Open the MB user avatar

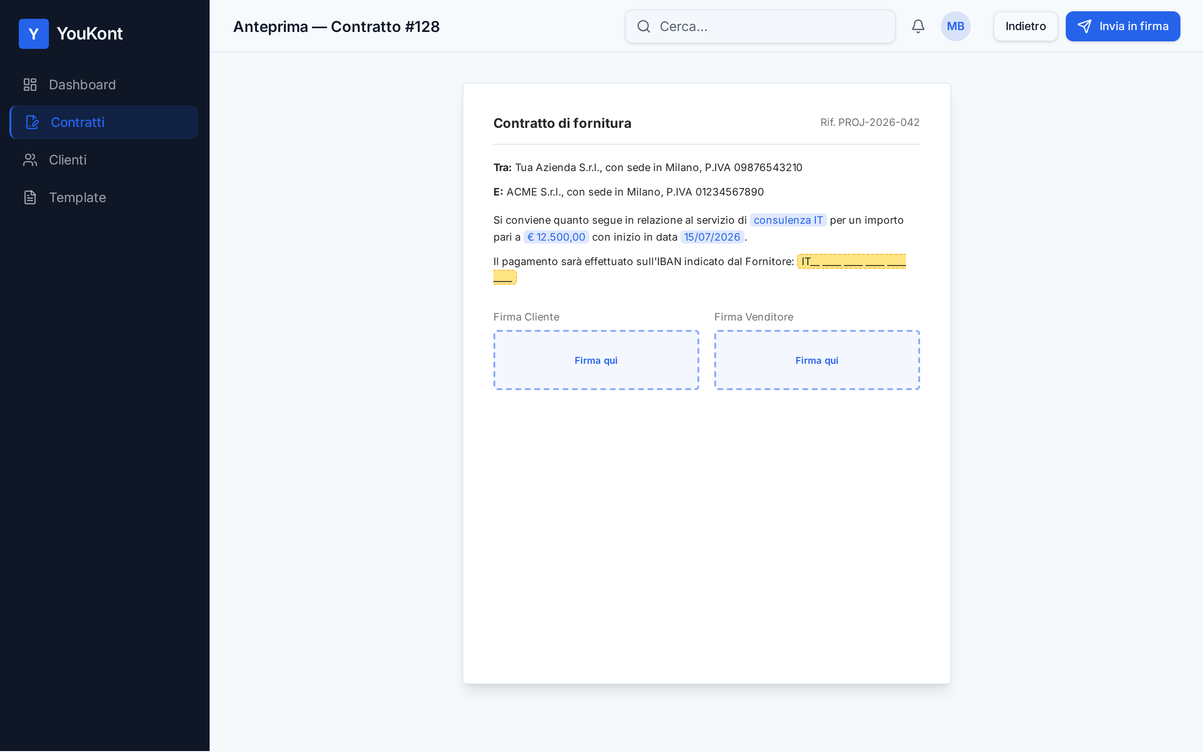pos(955,26)
